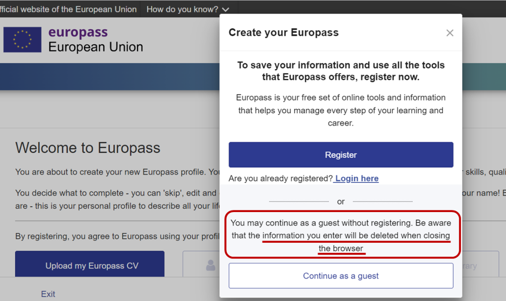The height and width of the screenshot is (301, 506).
Task: Click the blue Register button
Action: click(x=341, y=155)
